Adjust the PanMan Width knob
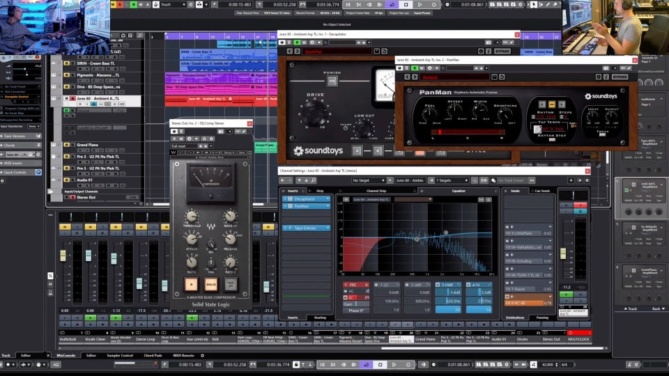Viewport: 669px width, 376px height. (480, 111)
